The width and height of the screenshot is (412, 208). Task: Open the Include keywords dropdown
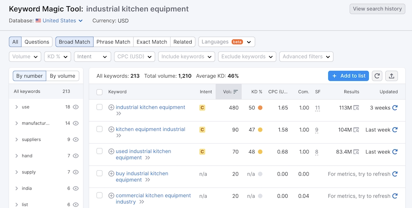pos(187,57)
